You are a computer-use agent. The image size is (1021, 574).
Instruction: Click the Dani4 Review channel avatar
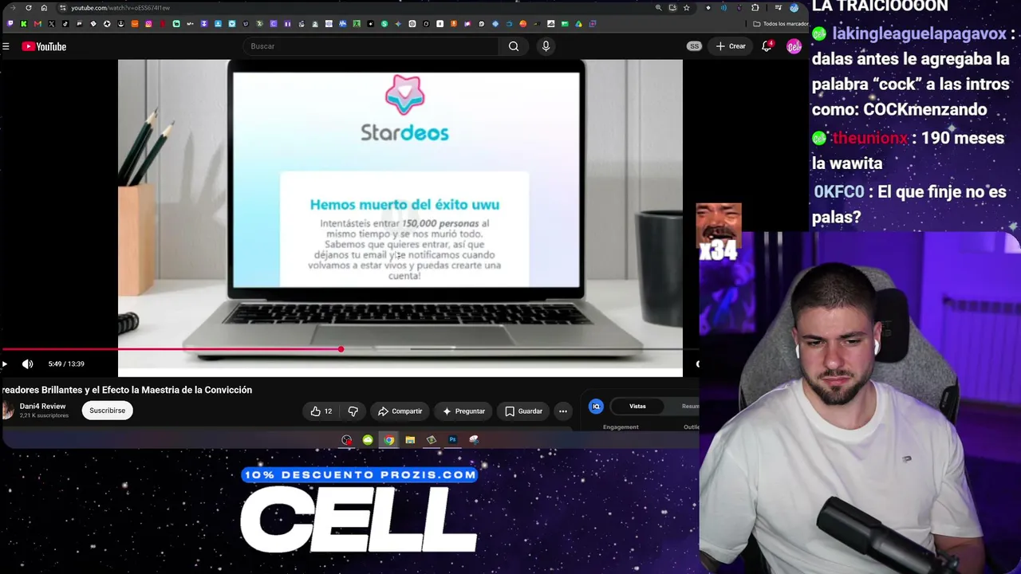(x=7, y=411)
